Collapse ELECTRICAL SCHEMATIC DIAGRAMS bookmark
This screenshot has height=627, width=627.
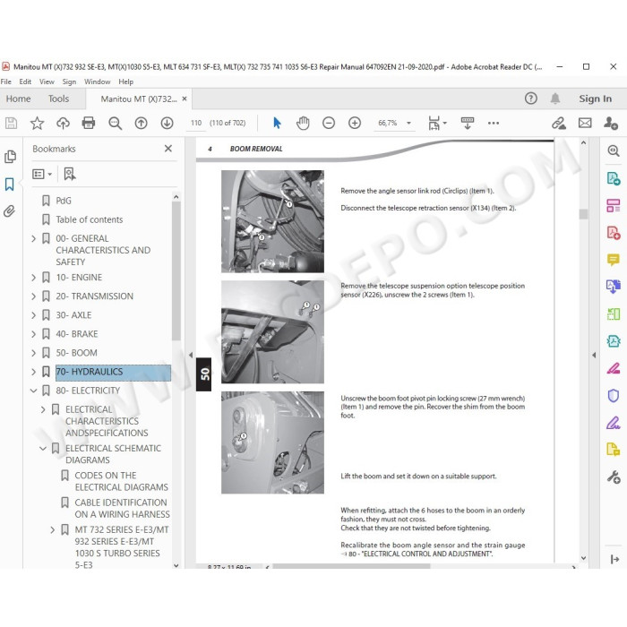click(x=43, y=449)
